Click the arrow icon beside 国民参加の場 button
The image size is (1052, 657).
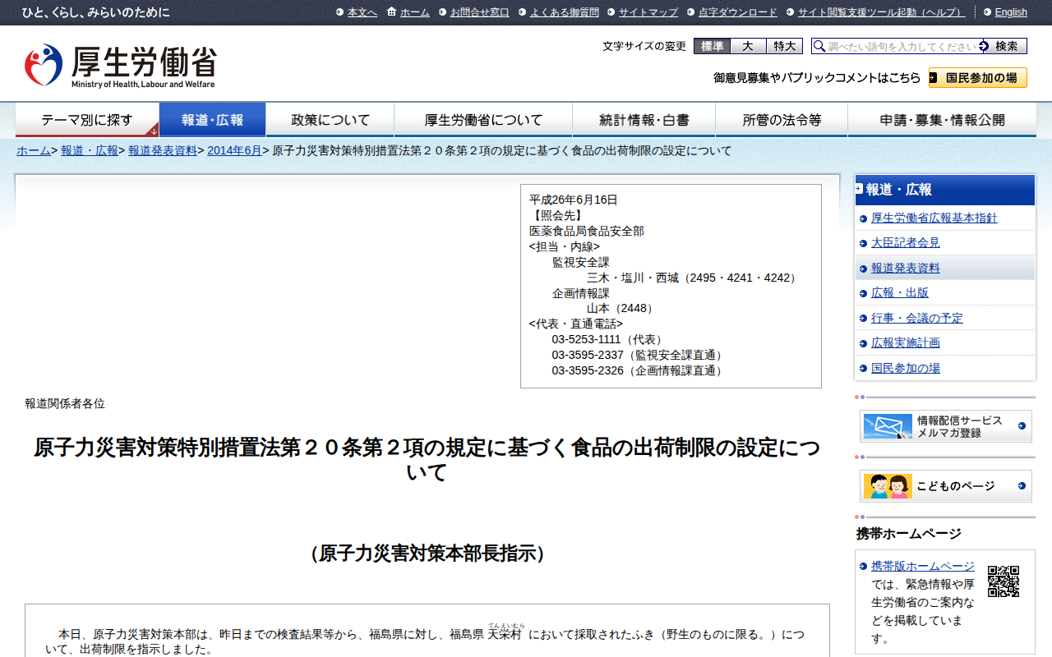pyautogui.click(x=934, y=78)
